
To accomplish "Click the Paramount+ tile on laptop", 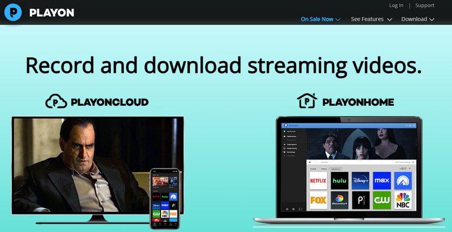I will point(403,181).
